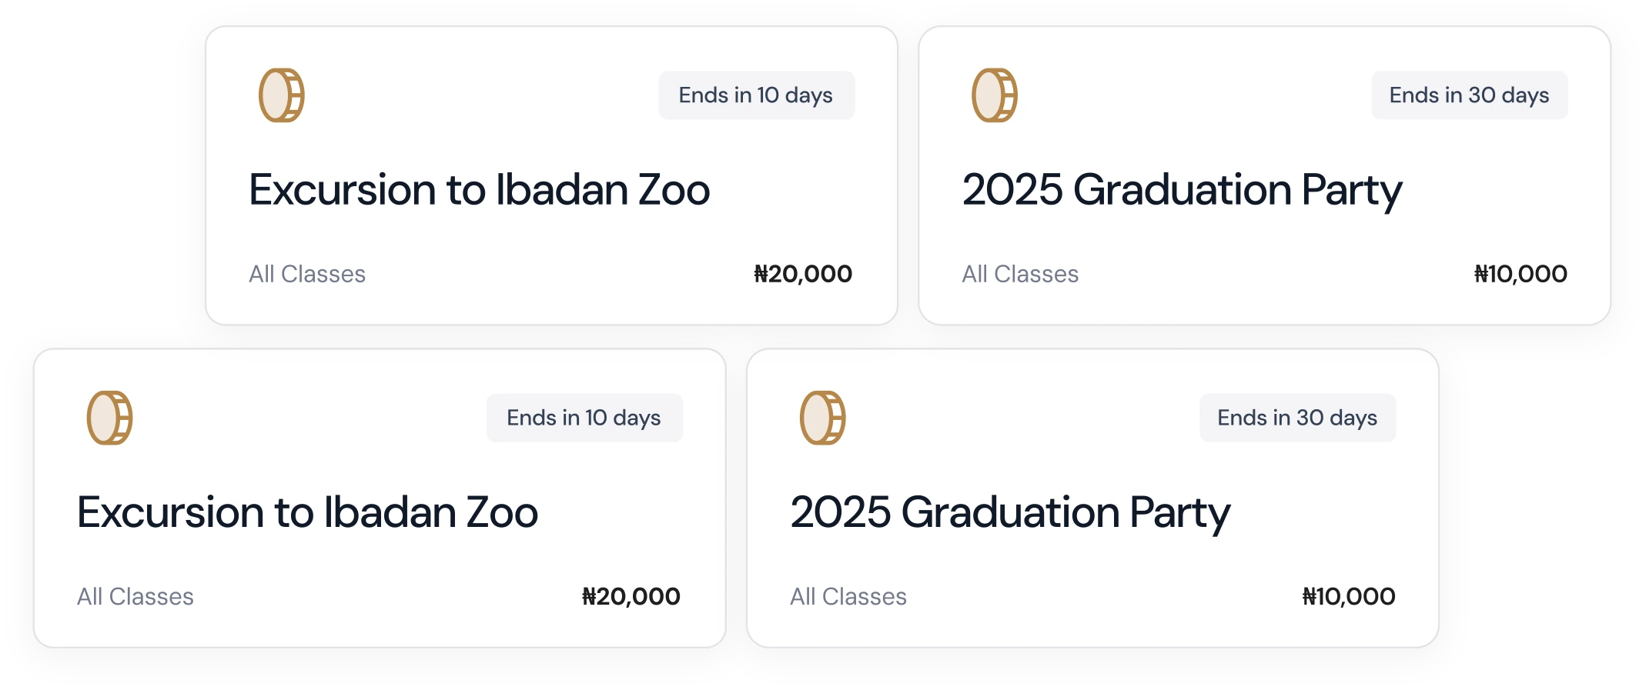Select the ₦20,000 amount on the upper card
Viewport: 1646px width, 690px height.
click(803, 274)
